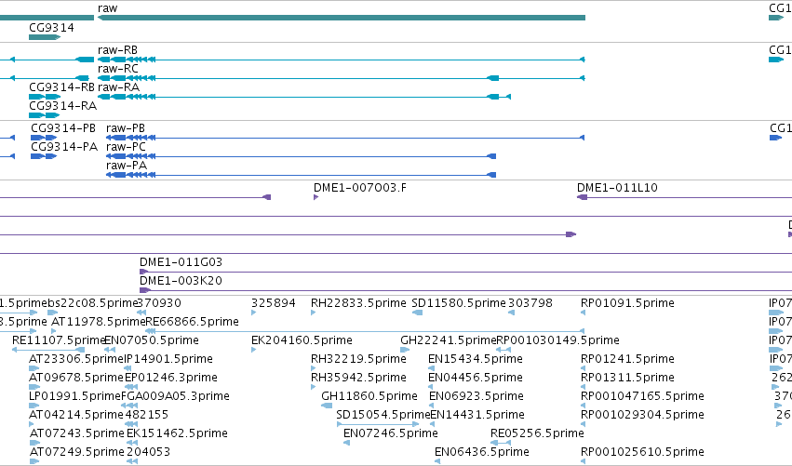Select the EN06923.5prime EST label
Screen dimensions: 792x466
click(476, 396)
